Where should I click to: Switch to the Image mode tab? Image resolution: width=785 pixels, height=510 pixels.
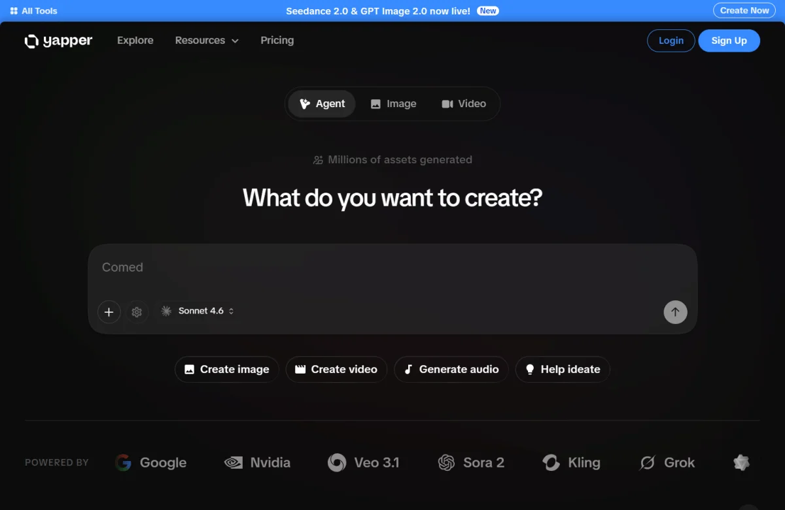point(393,104)
